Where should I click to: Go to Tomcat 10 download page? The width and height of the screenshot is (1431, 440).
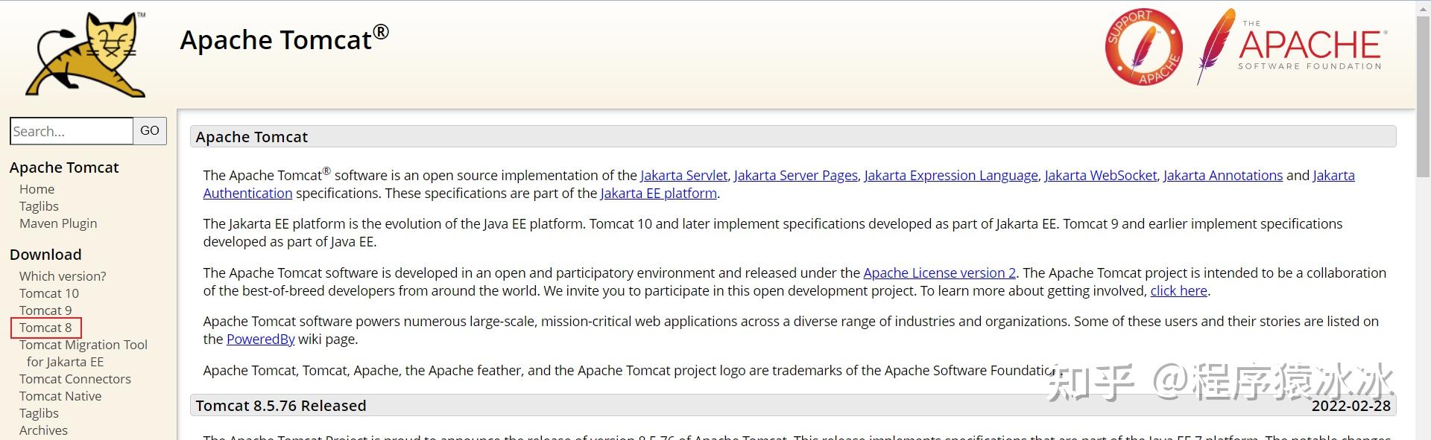point(49,293)
